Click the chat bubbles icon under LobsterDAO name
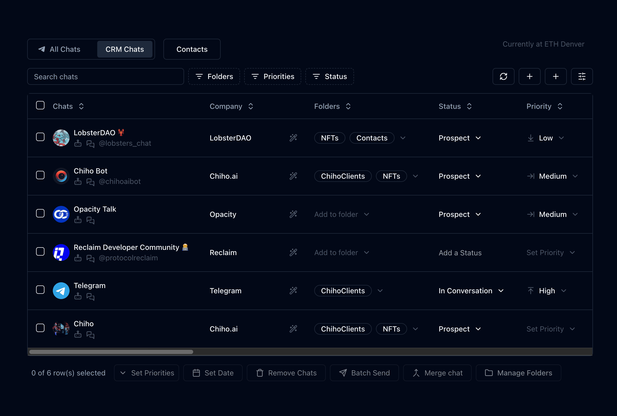The width and height of the screenshot is (617, 416). pos(90,144)
